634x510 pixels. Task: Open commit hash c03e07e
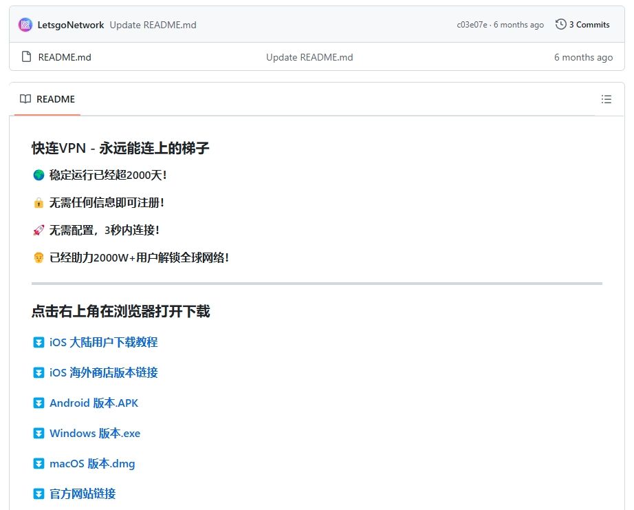click(x=472, y=25)
